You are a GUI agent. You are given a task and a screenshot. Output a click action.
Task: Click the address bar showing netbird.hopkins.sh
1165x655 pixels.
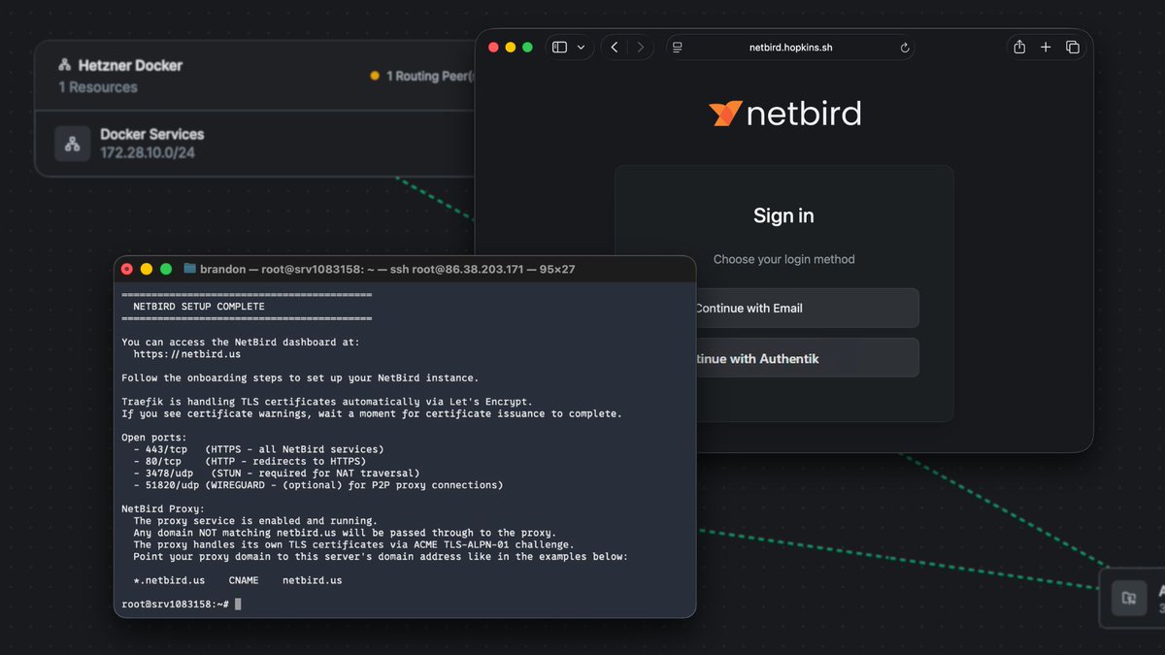coord(790,46)
